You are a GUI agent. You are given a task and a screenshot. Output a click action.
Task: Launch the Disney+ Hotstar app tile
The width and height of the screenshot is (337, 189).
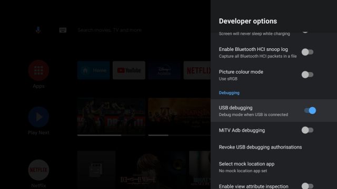164,70
